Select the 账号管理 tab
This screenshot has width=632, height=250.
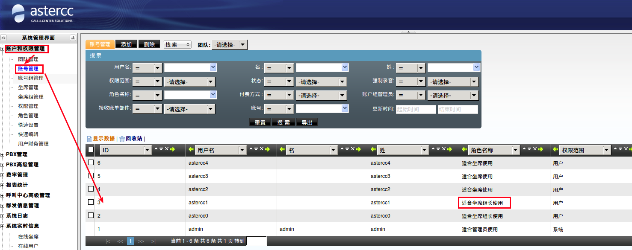pos(100,44)
